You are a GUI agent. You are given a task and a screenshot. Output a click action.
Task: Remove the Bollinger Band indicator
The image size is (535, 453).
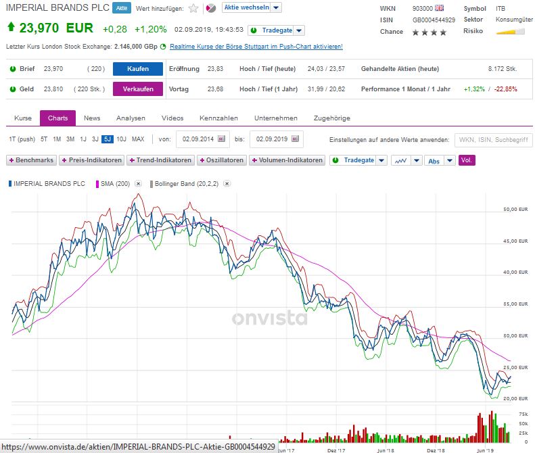point(227,184)
